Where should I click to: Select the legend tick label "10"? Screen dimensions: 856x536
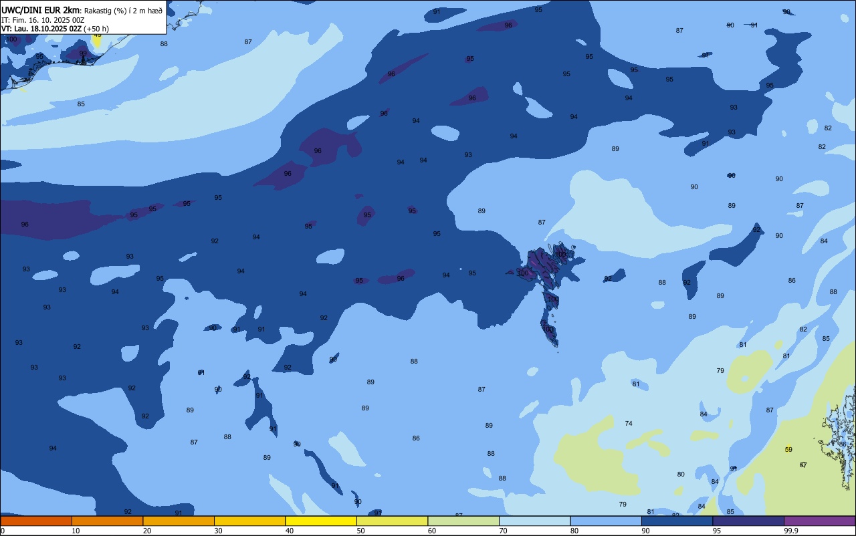click(x=76, y=531)
